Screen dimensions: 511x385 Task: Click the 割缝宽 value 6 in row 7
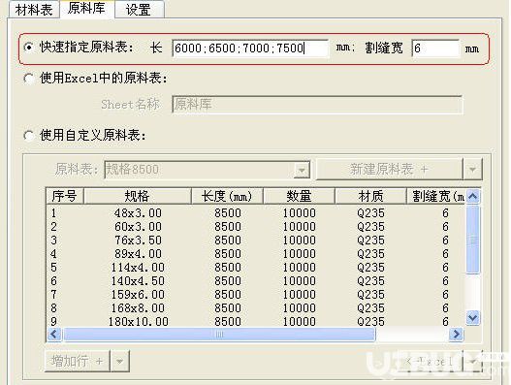click(x=445, y=295)
